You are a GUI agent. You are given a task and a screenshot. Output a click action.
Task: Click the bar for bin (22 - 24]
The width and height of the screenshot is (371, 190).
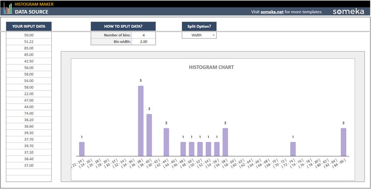[x=82, y=149]
